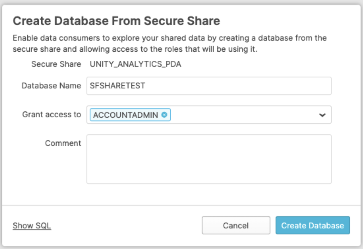Image resolution: width=363 pixels, height=249 pixels.
Task: Click the Secure Share label
Action: pos(56,64)
